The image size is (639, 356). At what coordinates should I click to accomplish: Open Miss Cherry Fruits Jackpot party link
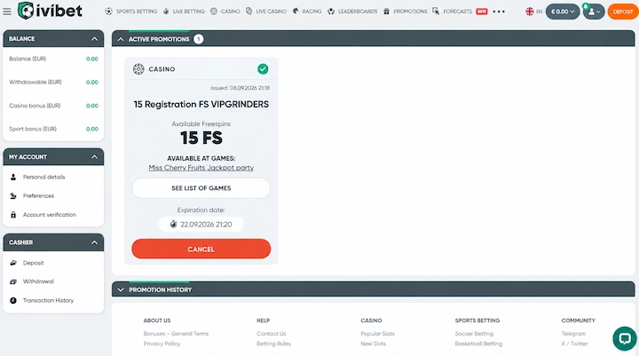tap(201, 168)
